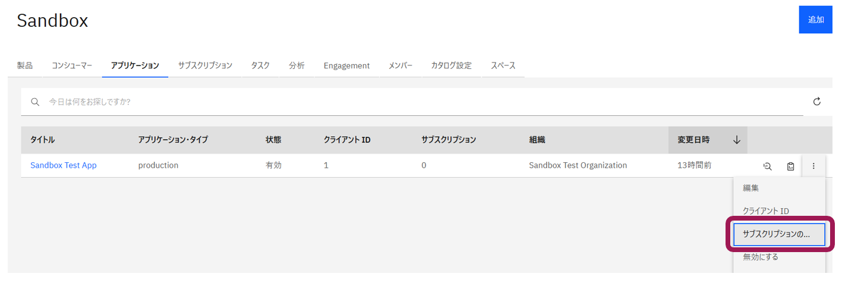Image resolution: width=842 pixels, height=283 pixels.
Task: Click the search magnifier icon
Action: pos(35,102)
